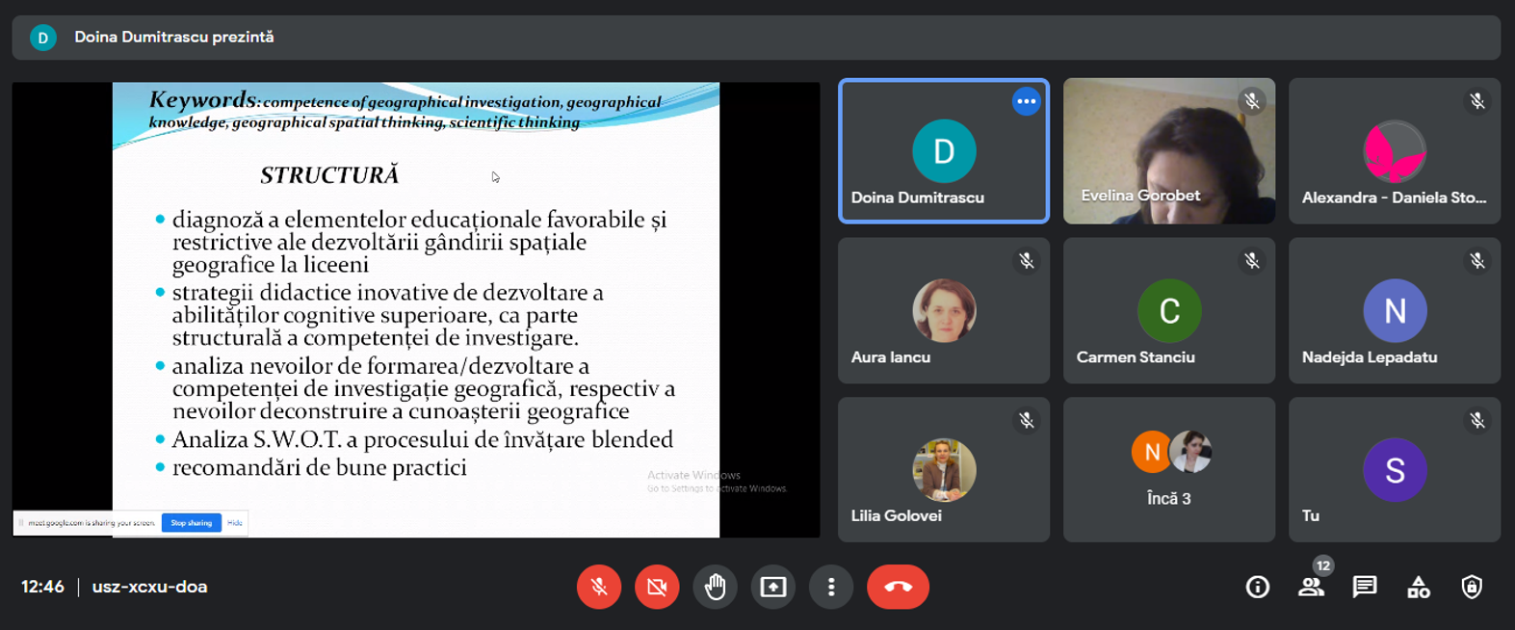Image resolution: width=1515 pixels, height=630 pixels.
Task: Select Evelina Gorobet's video tile
Action: [1169, 151]
